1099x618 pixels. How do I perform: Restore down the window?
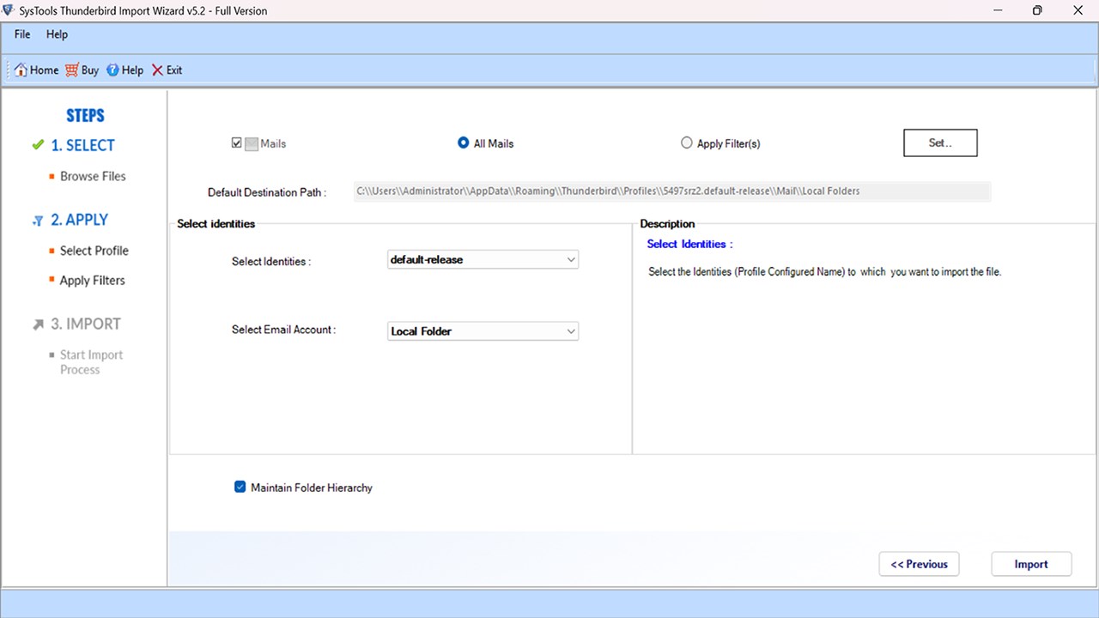[x=1037, y=10]
